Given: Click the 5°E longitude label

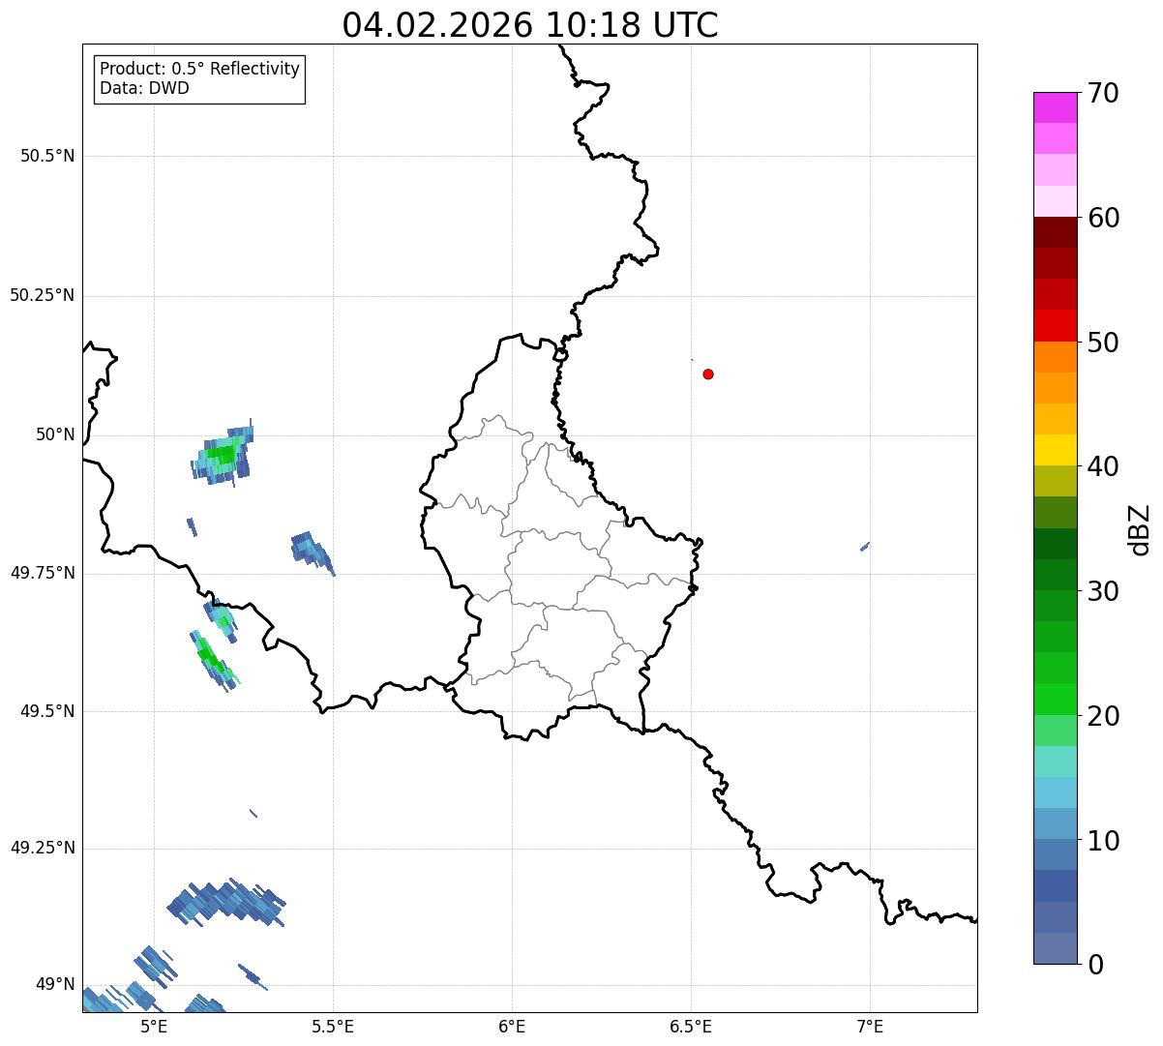Looking at the screenshot, I should point(154,1027).
